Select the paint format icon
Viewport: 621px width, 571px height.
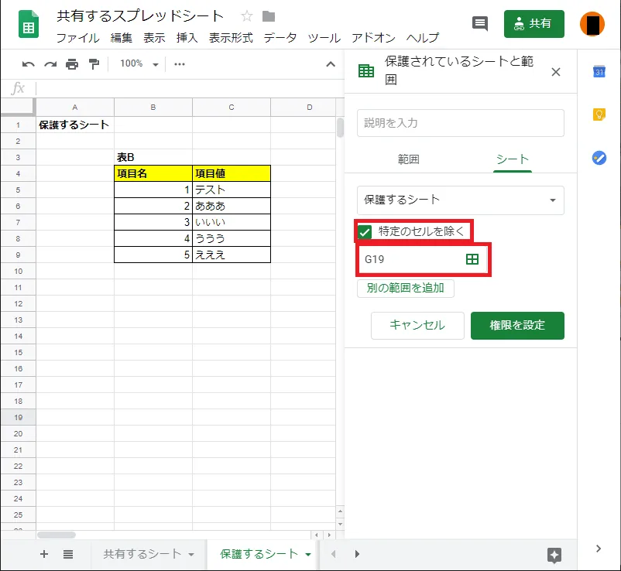click(94, 64)
